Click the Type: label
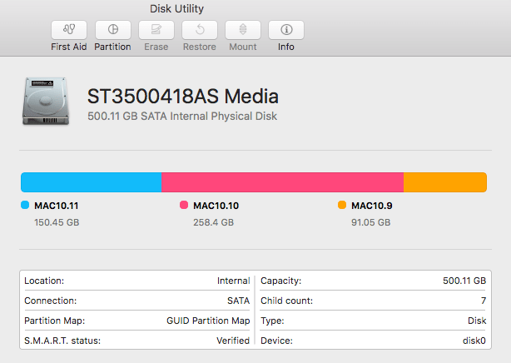Screen dimensions: 511x363 (272, 321)
